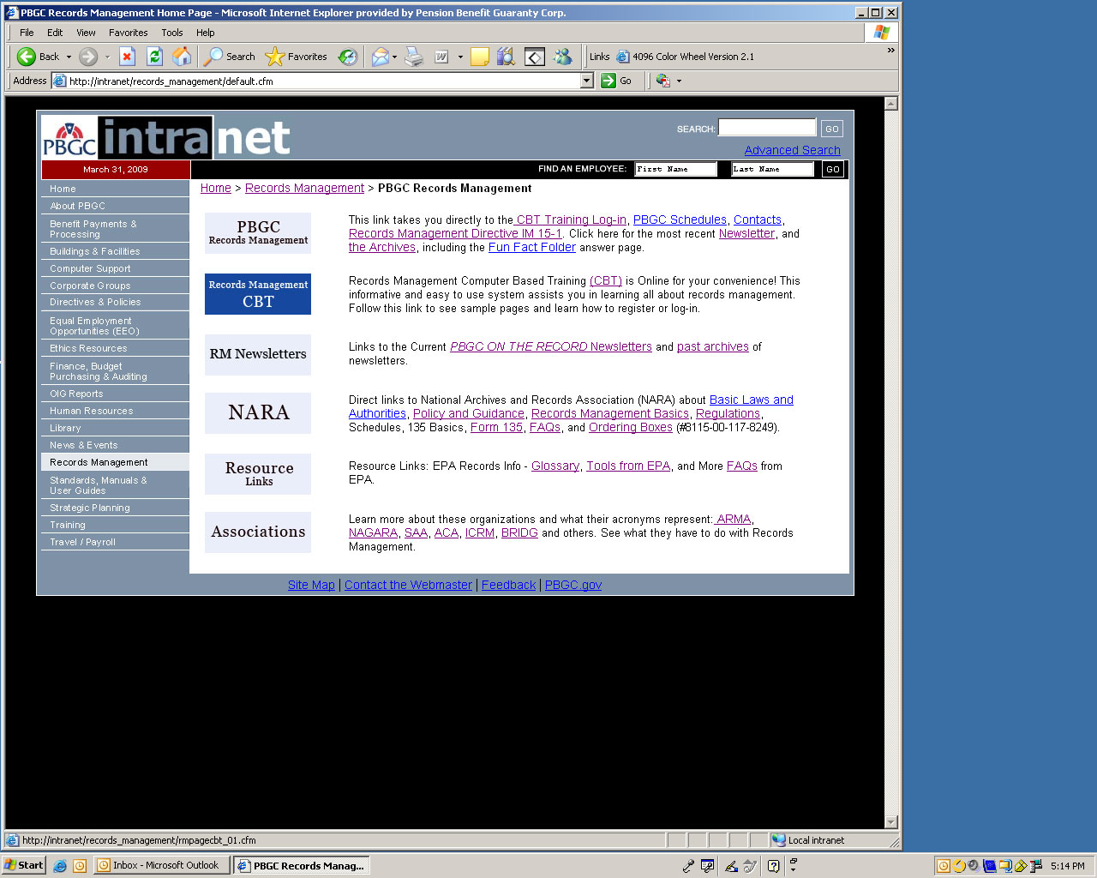Click the Search field GO button
Image resolution: width=1097 pixels, height=878 pixels.
coord(831,129)
